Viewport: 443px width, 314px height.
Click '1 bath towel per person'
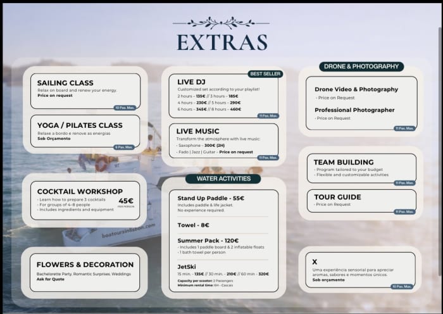pyautogui.click(x=202, y=252)
